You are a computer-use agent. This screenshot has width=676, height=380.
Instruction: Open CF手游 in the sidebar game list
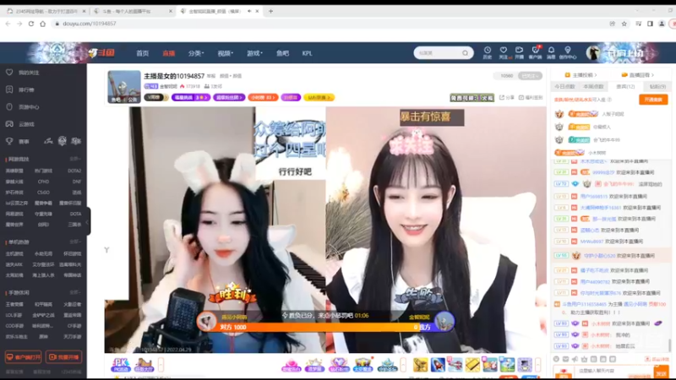74,326
